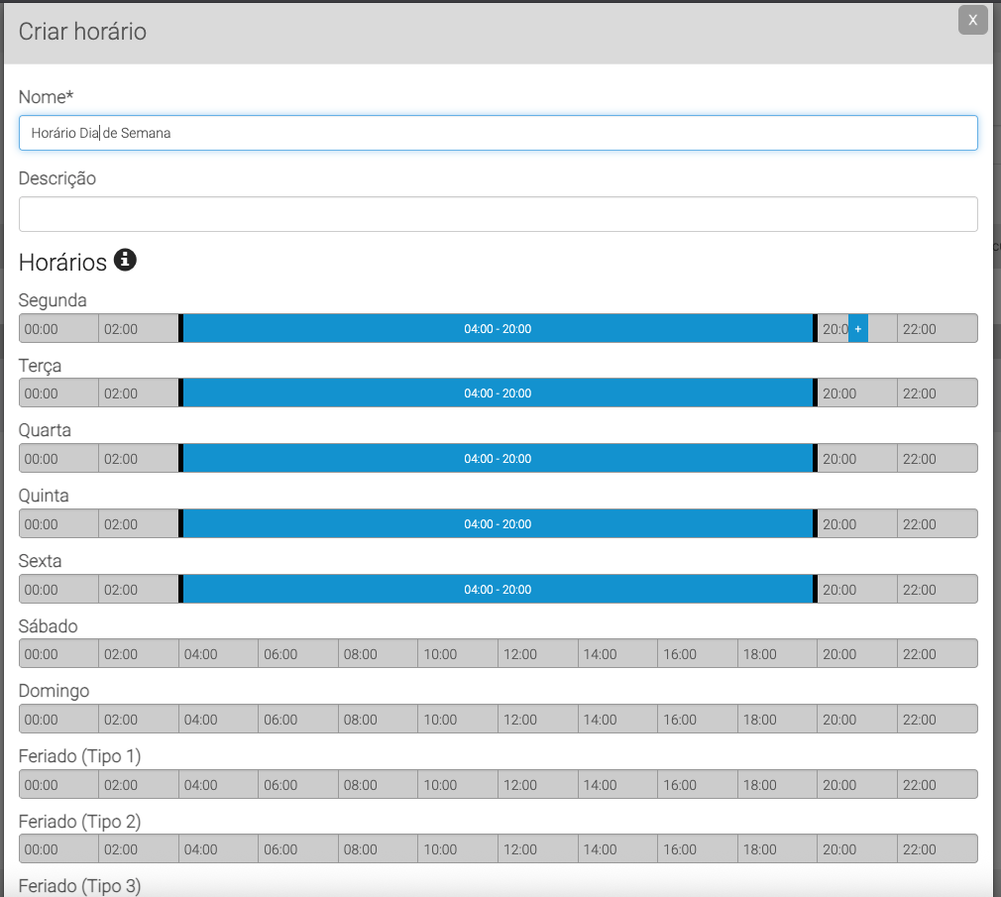Click right handle of Sexta time range
The width and height of the screenshot is (1001, 897).
(815, 590)
